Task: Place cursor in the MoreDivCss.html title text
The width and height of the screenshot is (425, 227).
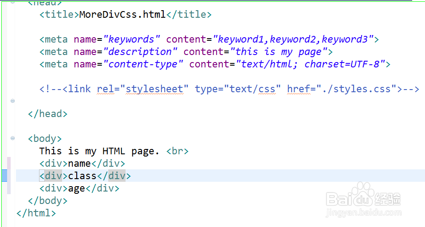Action: coord(122,14)
